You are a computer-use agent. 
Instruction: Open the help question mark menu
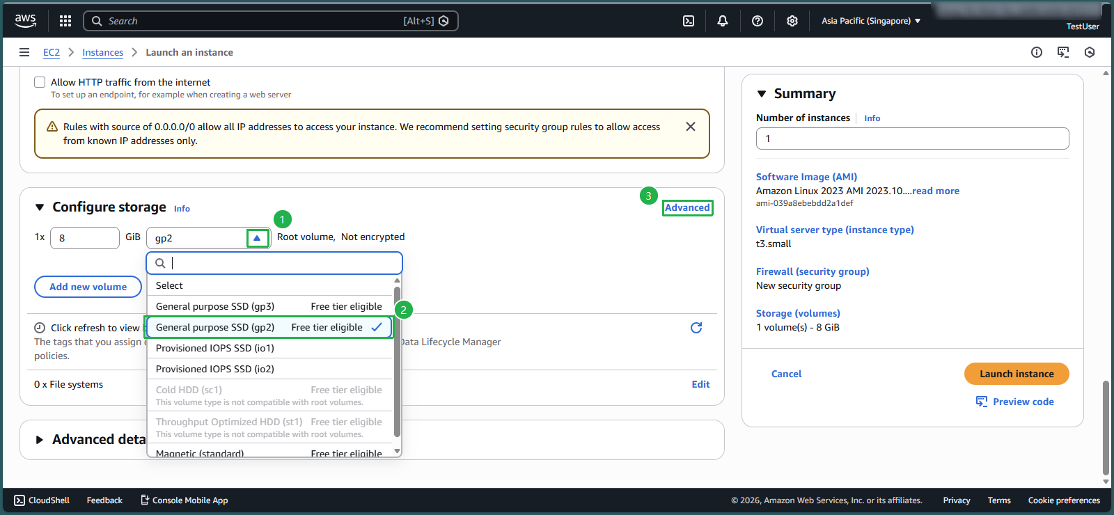(757, 21)
